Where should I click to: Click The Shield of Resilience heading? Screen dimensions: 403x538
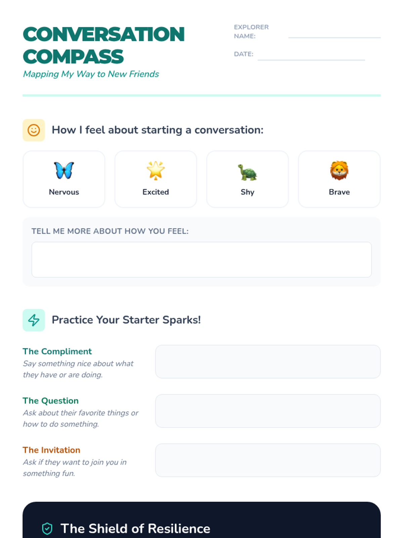pyautogui.click(x=135, y=529)
